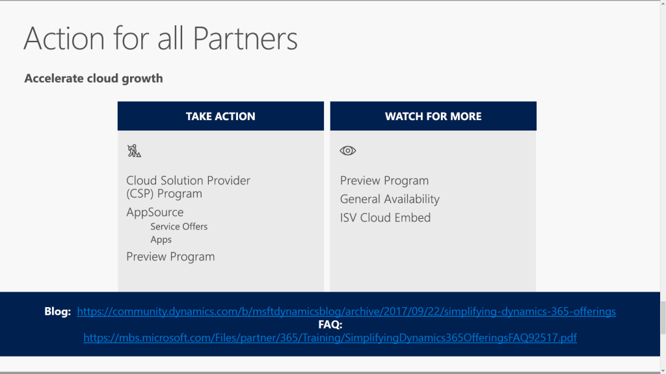666x374 pixels.
Task: Click the 'Action for all Partners' title
Action: [x=161, y=38]
